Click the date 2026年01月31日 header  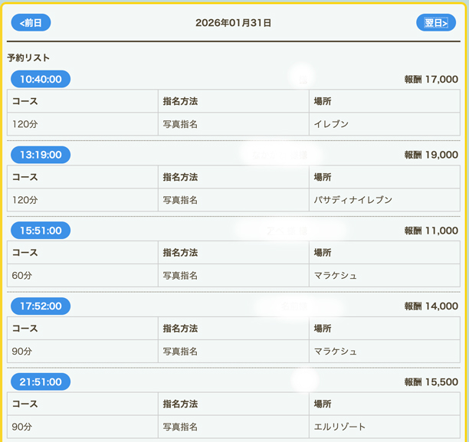click(x=233, y=23)
